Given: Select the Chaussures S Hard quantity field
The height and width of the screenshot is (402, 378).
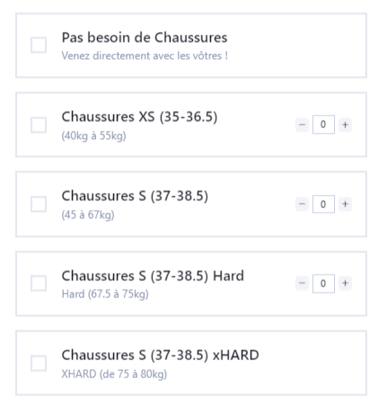Looking at the screenshot, I should (x=323, y=283).
